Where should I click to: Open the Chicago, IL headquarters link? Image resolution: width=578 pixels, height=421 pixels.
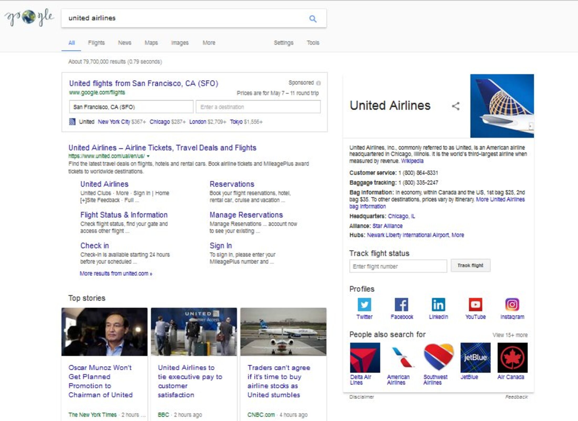click(401, 216)
